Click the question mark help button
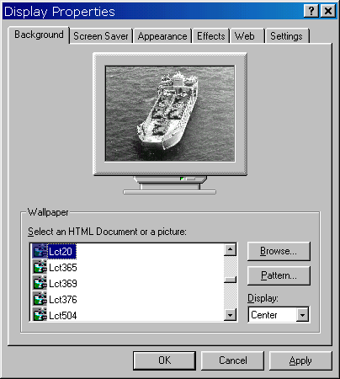The height and width of the screenshot is (379, 340). click(311, 11)
